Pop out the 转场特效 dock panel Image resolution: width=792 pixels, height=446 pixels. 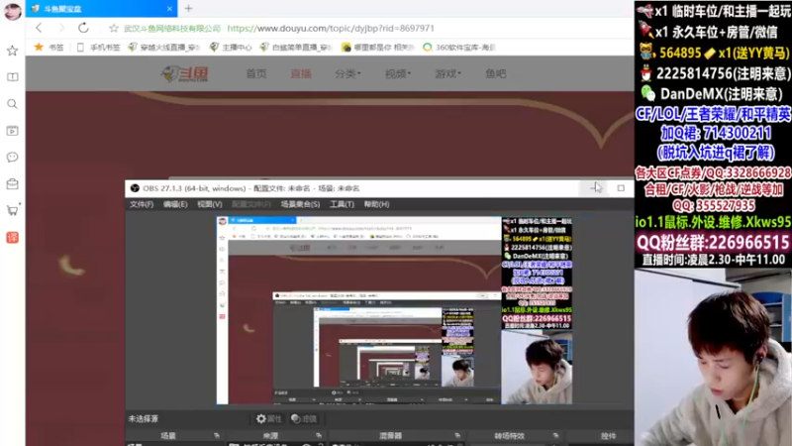tap(555, 435)
